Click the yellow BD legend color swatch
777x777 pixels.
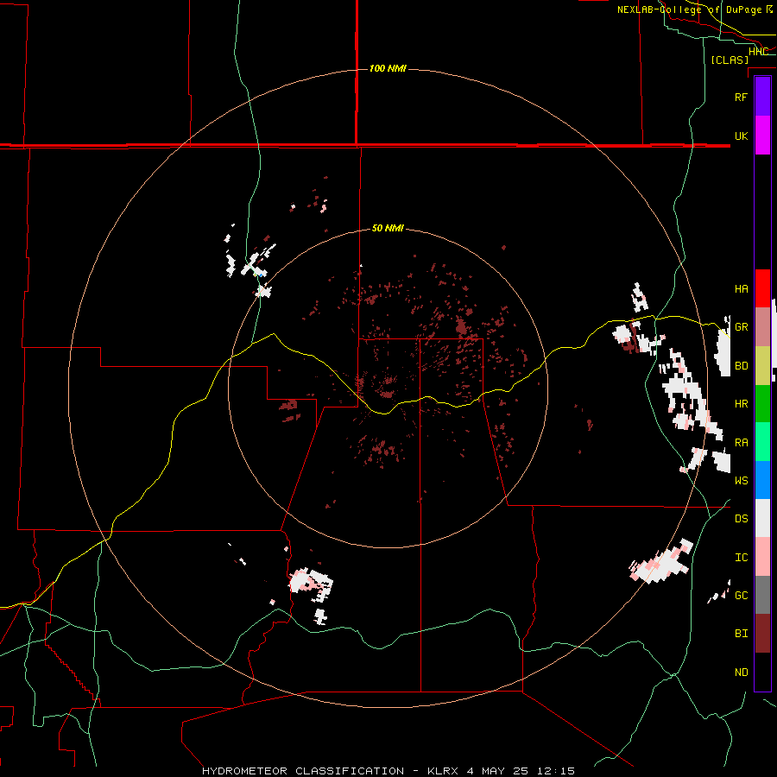coord(762,365)
